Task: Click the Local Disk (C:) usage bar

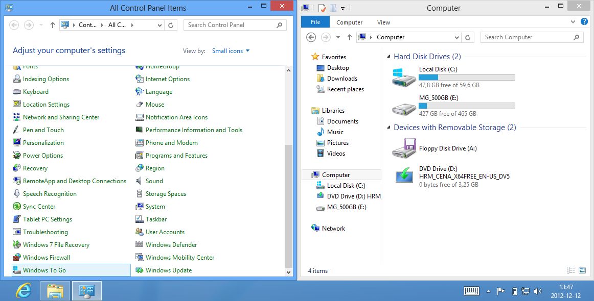Action: tap(467, 78)
